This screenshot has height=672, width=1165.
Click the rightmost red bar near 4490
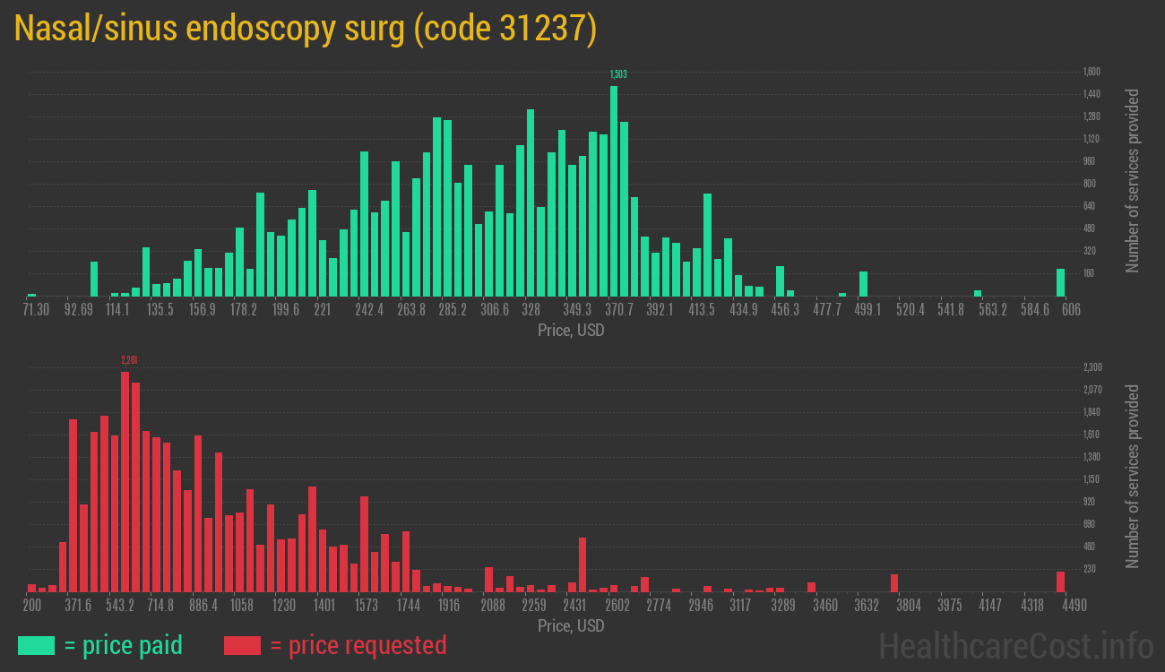(1060, 582)
